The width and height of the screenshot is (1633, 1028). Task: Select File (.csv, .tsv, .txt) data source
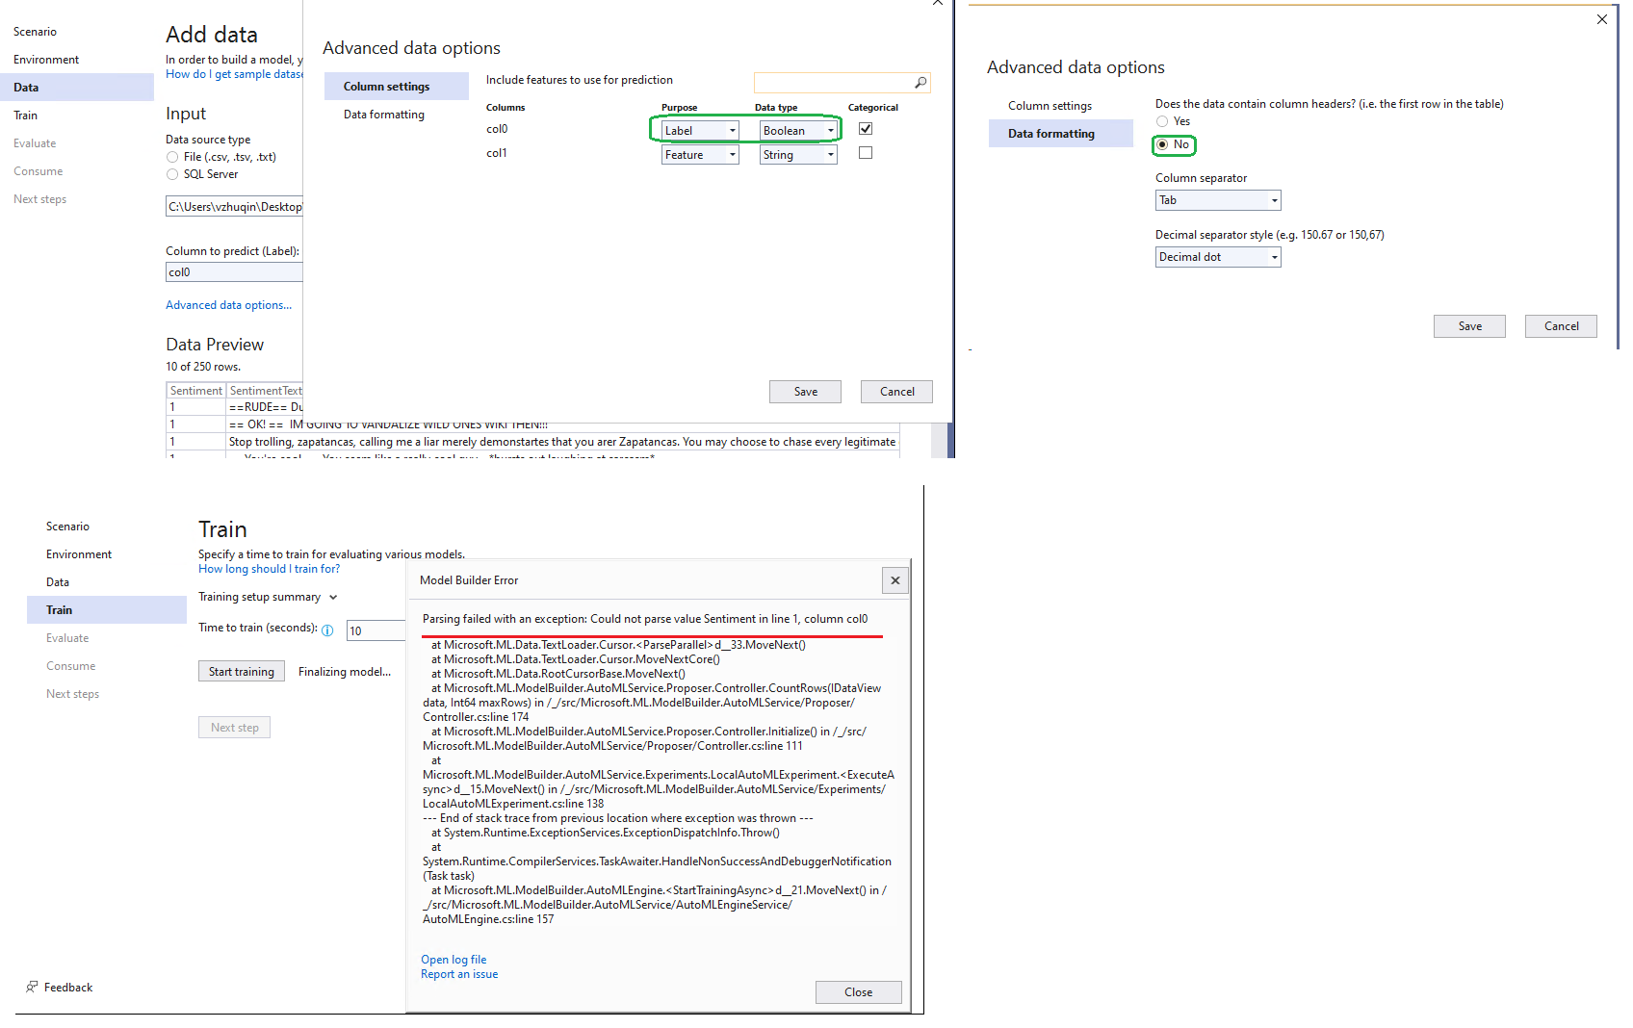click(x=172, y=157)
